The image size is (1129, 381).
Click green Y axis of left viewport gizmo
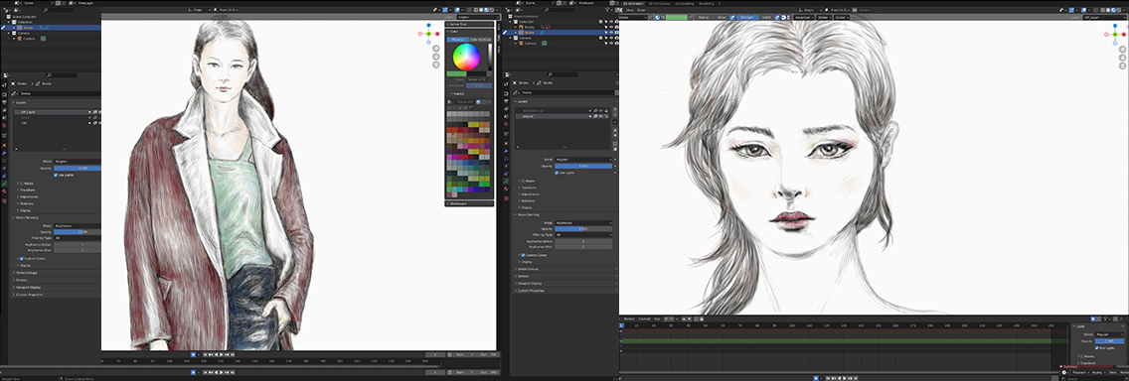(428, 34)
